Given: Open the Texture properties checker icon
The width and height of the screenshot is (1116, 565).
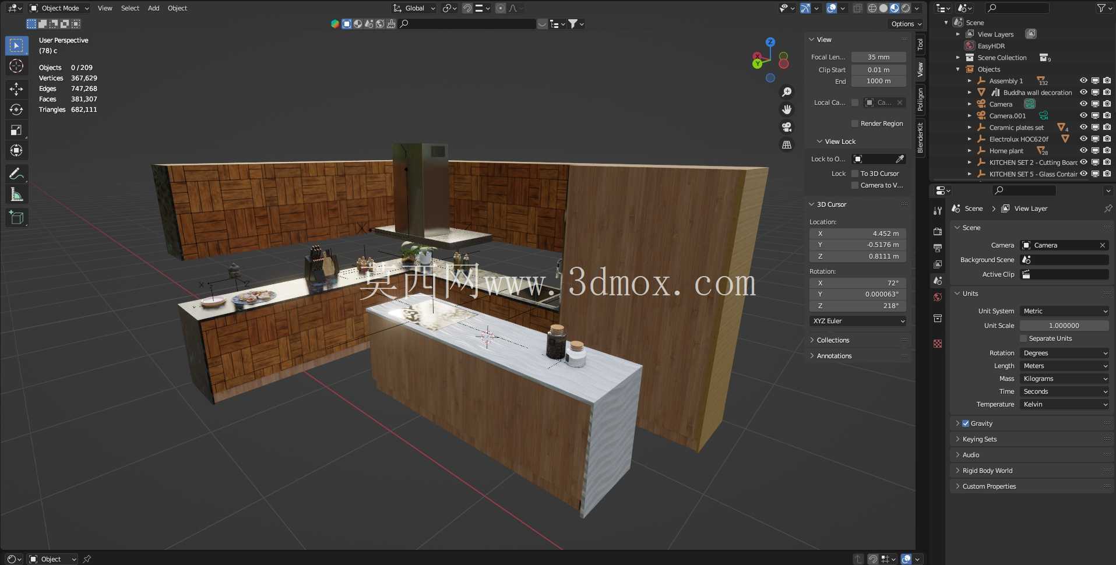Looking at the screenshot, I should click(938, 344).
